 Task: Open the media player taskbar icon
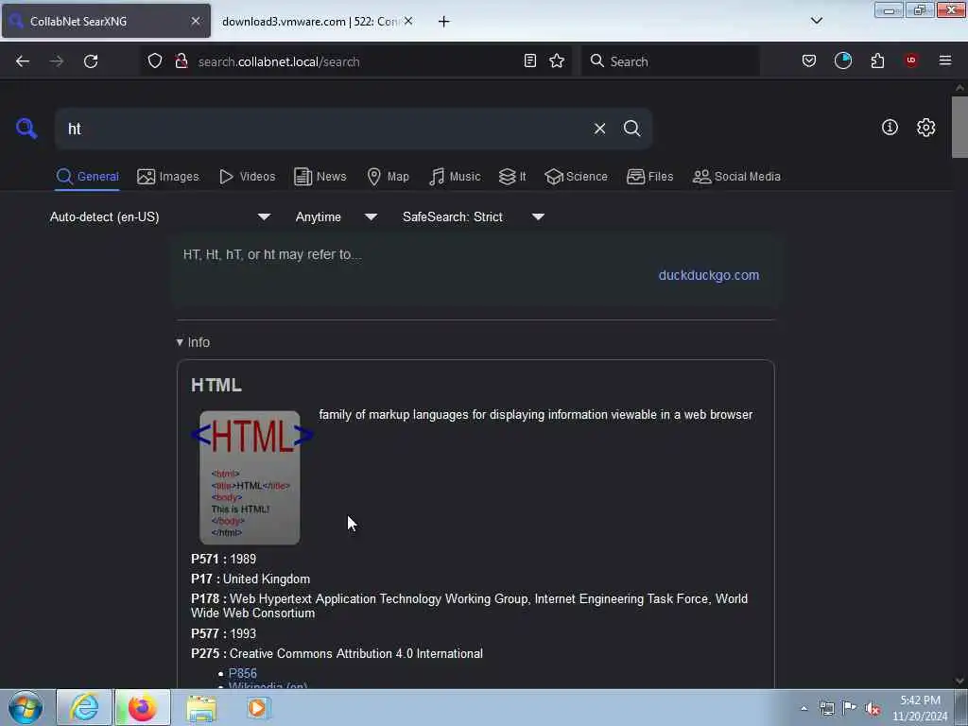click(258, 708)
